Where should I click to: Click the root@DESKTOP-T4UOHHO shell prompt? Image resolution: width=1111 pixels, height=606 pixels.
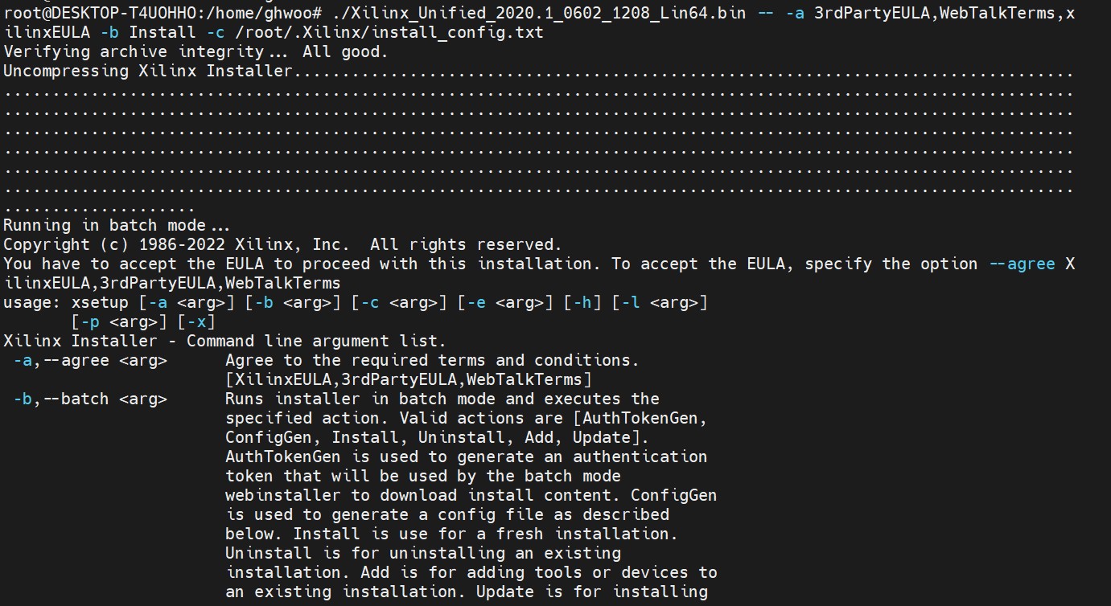point(163,14)
